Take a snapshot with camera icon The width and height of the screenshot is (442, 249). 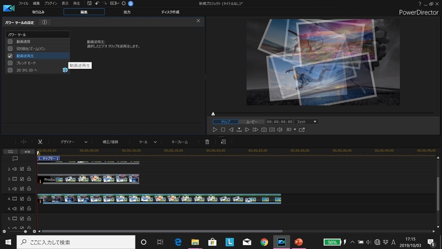[x=264, y=129]
